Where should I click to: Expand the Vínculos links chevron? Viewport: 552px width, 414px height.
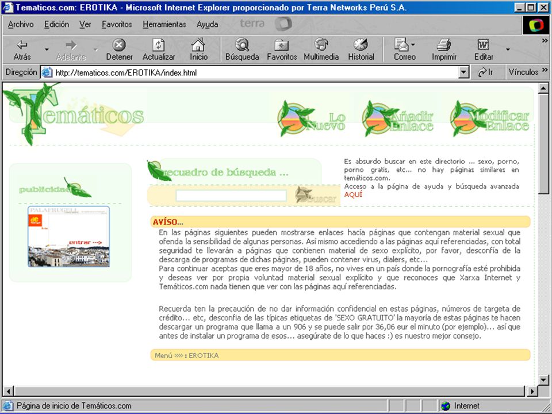coord(545,70)
